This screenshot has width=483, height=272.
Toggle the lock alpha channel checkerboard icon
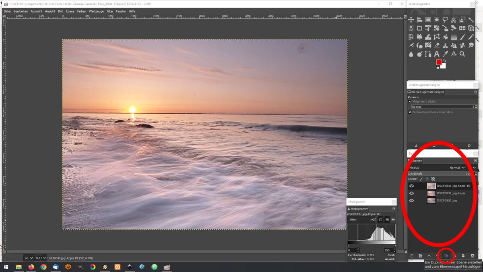(x=433, y=179)
